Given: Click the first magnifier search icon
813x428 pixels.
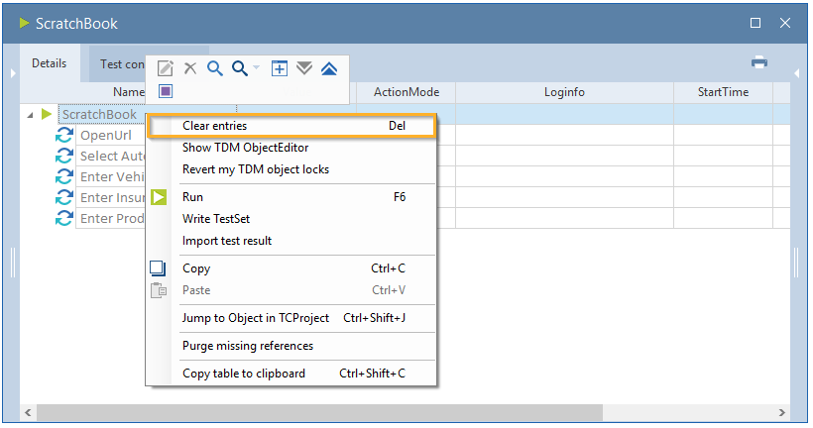Looking at the screenshot, I should (x=214, y=68).
